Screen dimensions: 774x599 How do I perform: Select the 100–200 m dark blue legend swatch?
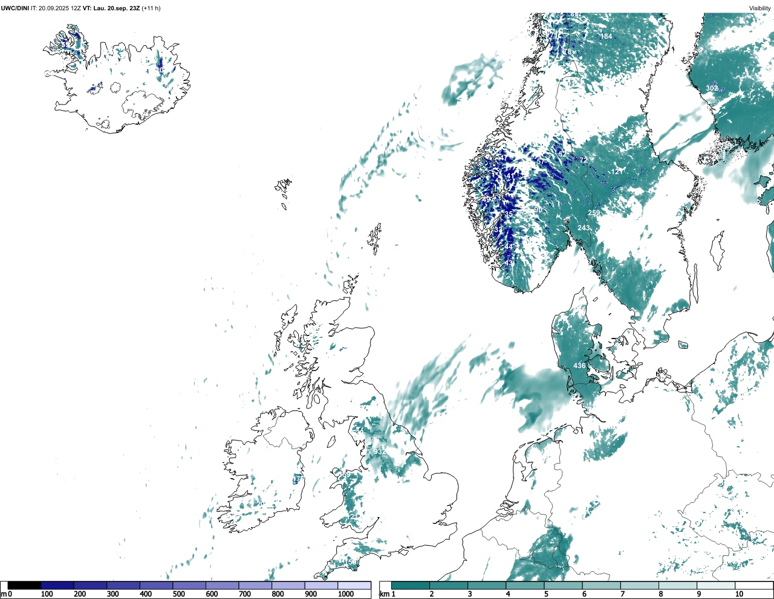(57, 586)
